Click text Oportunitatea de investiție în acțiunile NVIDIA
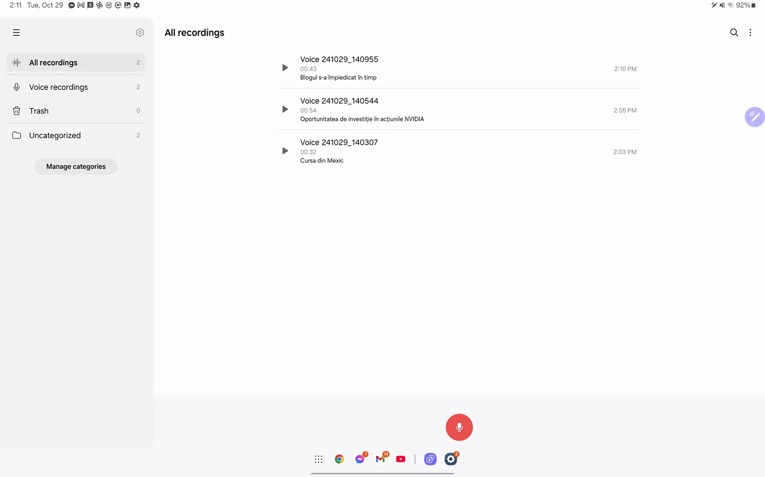 [362, 119]
